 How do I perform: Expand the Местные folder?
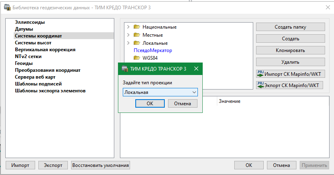point(128,35)
